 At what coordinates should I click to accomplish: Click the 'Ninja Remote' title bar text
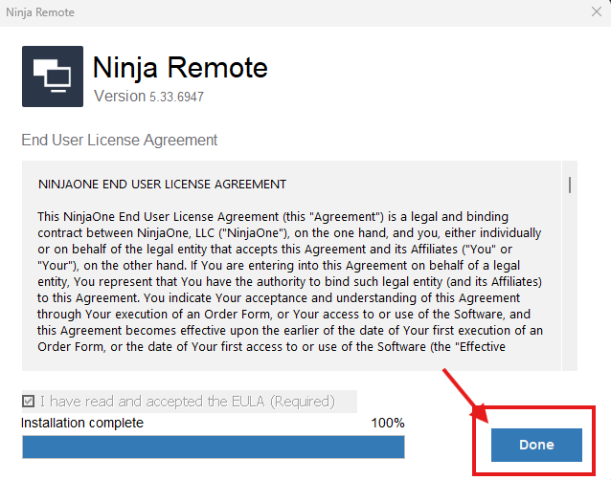(39, 12)
